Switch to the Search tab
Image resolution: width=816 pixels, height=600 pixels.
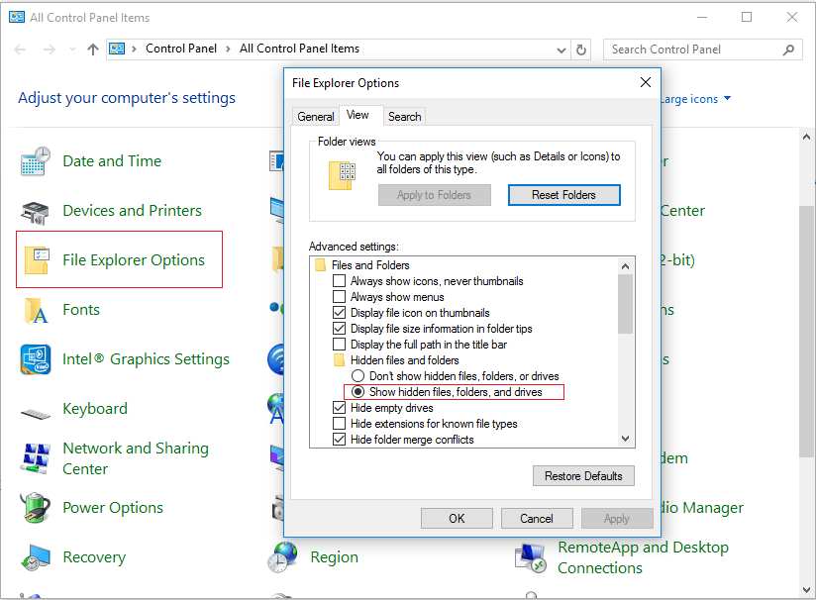tap(404, 117)
